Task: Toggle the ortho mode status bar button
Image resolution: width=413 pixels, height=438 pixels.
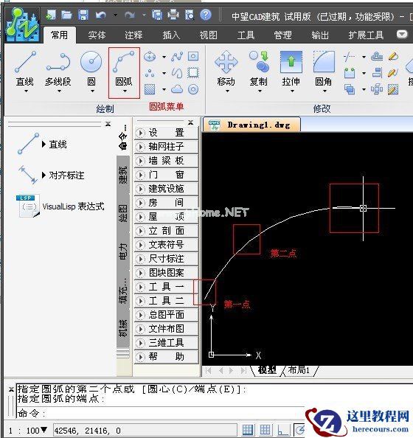Action: point(282,430)
